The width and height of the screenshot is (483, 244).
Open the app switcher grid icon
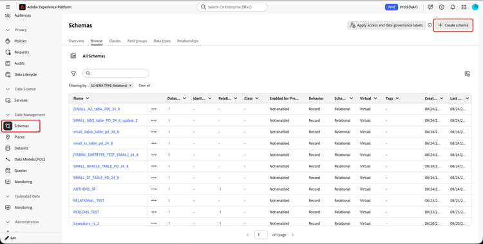(464, 7)
